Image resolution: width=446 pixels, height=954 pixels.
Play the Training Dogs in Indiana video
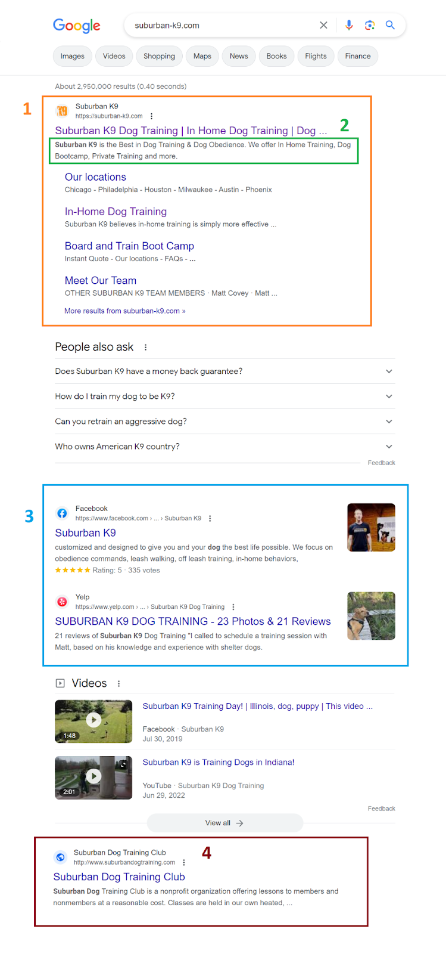[x=93, y=776]
